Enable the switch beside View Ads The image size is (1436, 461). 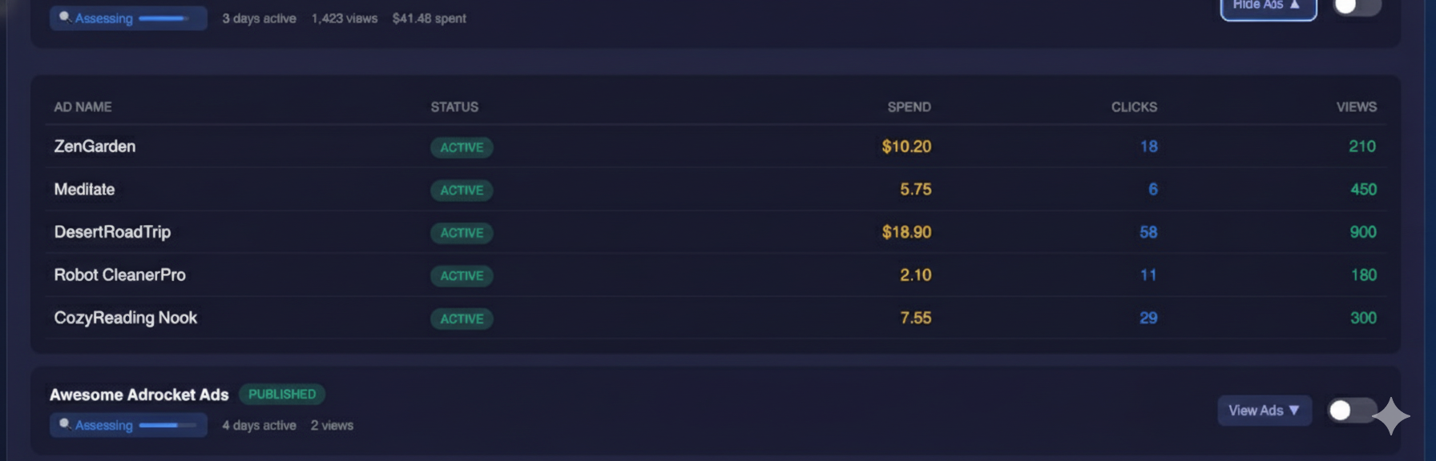1350,410
